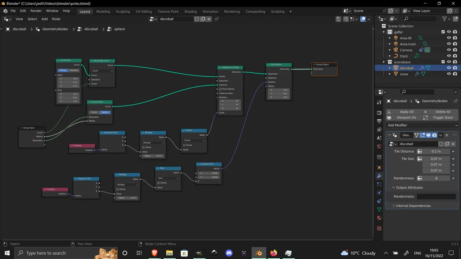Open the Modifier properties wrench tab
This screenshot has width=461, height=259.
click(379, 176)
